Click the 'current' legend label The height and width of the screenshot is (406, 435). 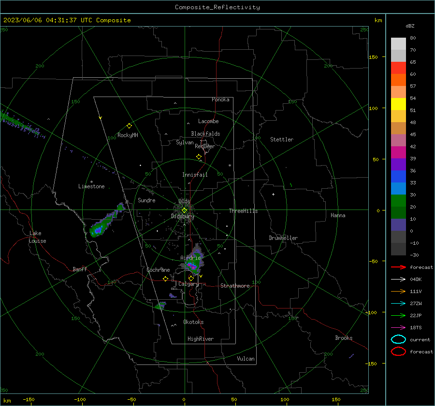point(420,339)
